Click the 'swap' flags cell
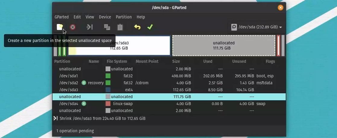The image size is (337, 138). coord(261,104)
